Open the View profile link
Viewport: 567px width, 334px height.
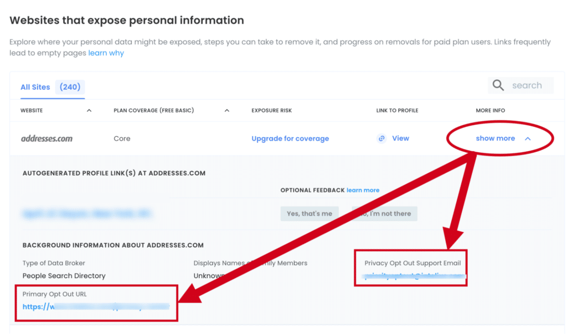[400, 138]
